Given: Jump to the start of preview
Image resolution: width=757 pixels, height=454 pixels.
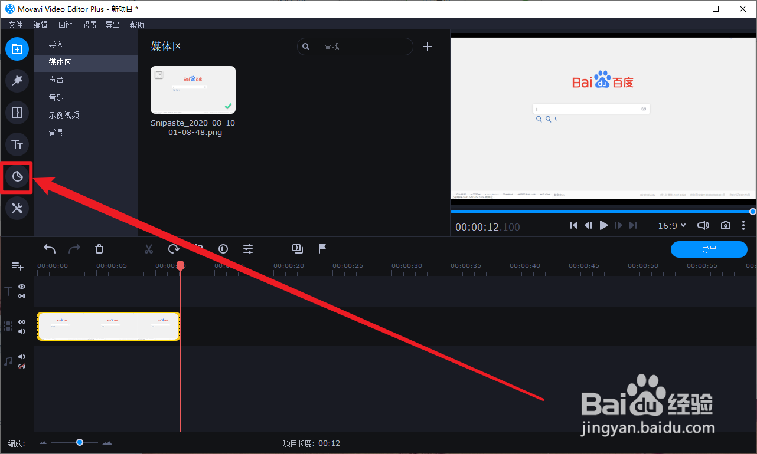Looking at the screenshot, I should click(573, 225).
